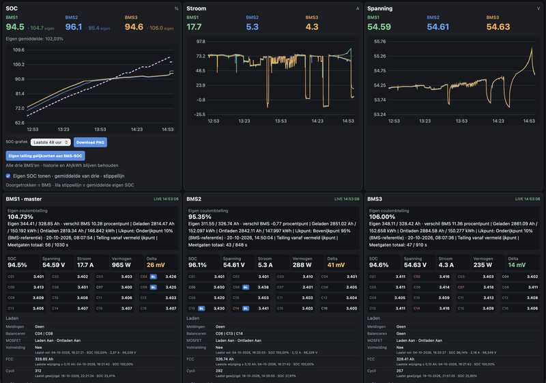The width and height of the screenshot is (546, 383).
Task: Click the BMS2 detail panel title
Action: pyautogui.click(x=194, y=199)
